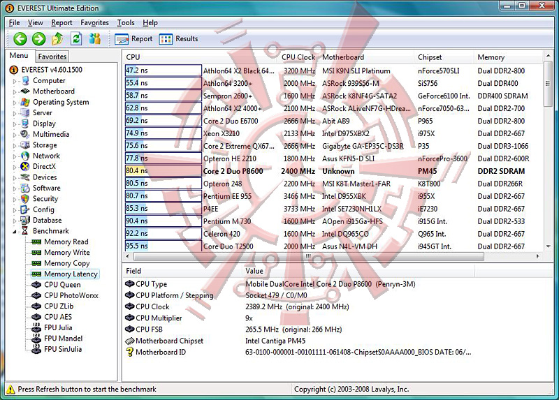Open the Report toolbar button
Image resolution: width=559 pixels, height=400 pixels.
click(133, 39)
